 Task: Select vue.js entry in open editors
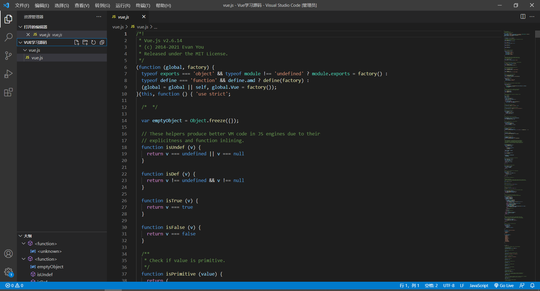click(x=62, y=35)
